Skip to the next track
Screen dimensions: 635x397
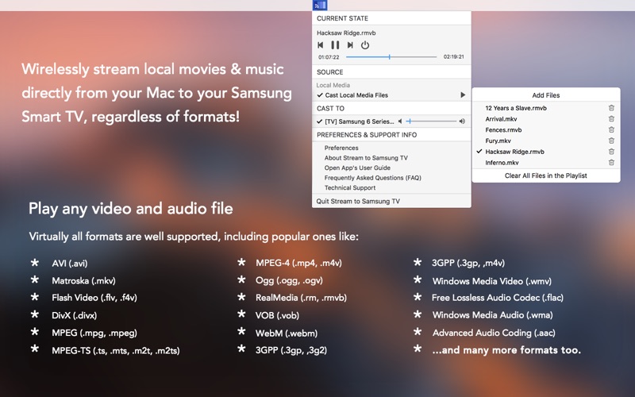coord(350,45)
